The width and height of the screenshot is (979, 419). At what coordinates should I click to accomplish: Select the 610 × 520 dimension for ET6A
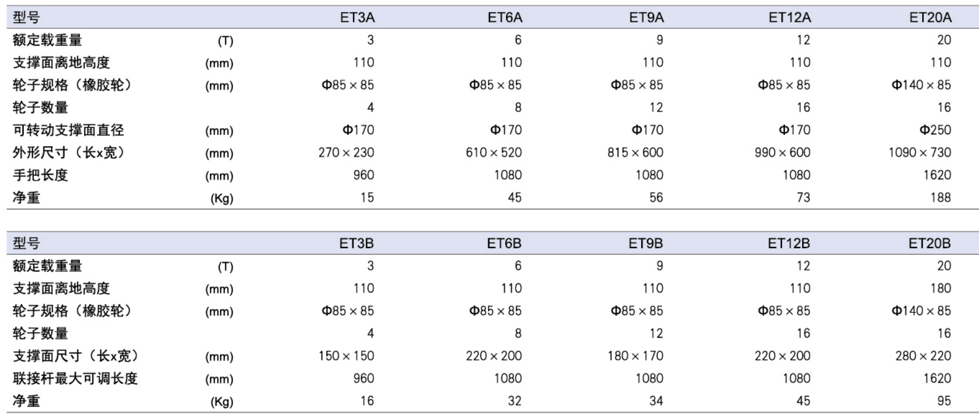[493, 152]
